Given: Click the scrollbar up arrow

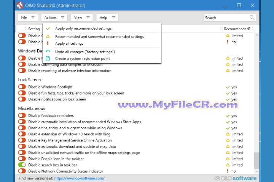Looking at the screenshot, I should (x=257, y=35).
